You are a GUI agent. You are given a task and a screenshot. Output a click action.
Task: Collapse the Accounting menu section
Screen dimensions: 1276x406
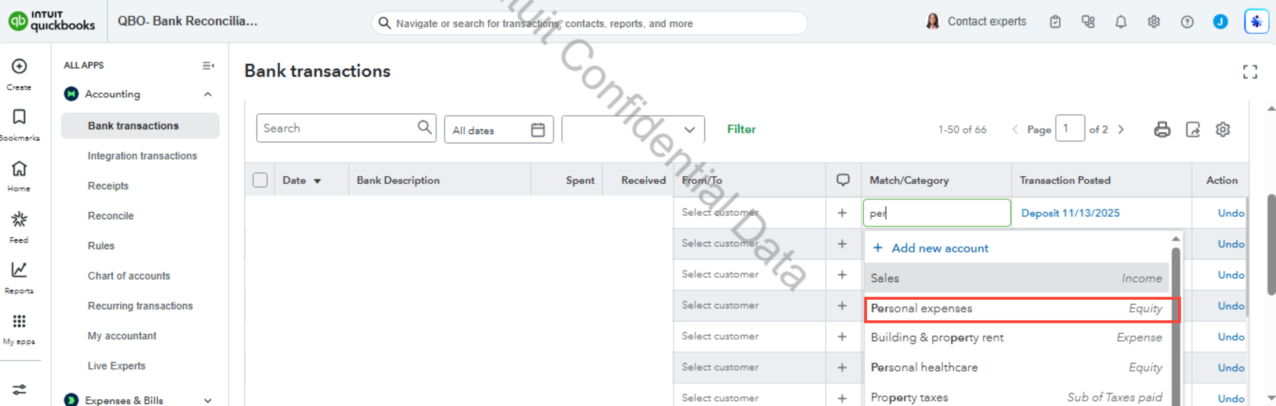208,94
